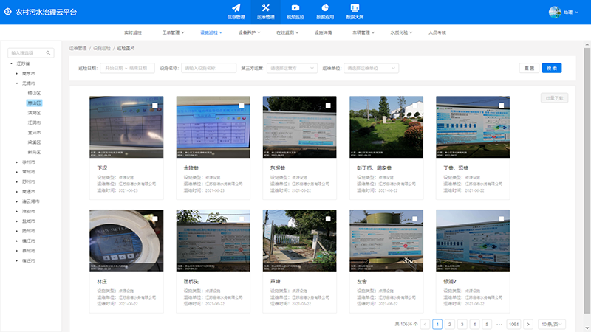Open the 10 条/页 page size selector
This screenshot has width=591, height=332.
click(553, 324)
